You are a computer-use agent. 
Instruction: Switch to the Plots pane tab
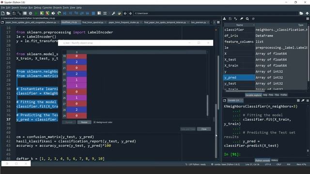[x=271, y=95]
